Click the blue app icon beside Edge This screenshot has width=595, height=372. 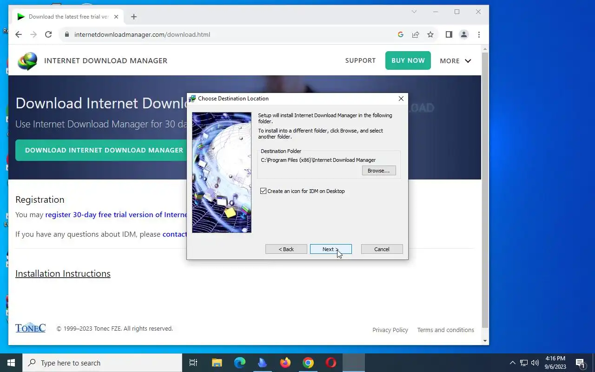pyautogui.click(x=262, y=363)
